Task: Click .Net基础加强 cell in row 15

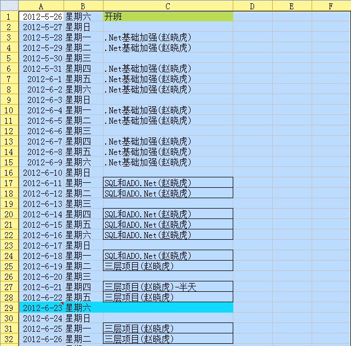Action: (x=168, y=162)
